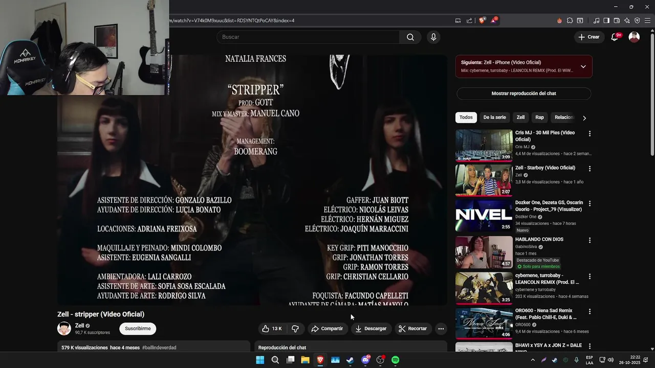Open the taskbar volume speaker icon

pyautogui.click(x=610, y=360)
